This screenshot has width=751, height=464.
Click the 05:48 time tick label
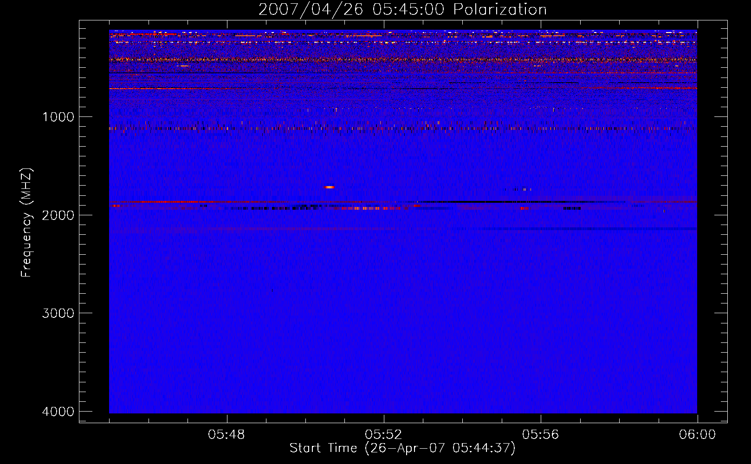227,435
